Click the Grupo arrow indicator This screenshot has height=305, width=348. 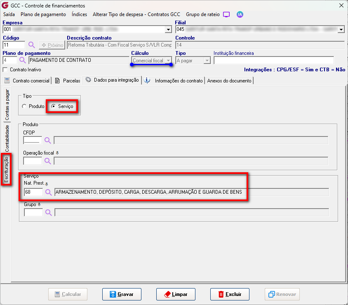click(39, 204)
